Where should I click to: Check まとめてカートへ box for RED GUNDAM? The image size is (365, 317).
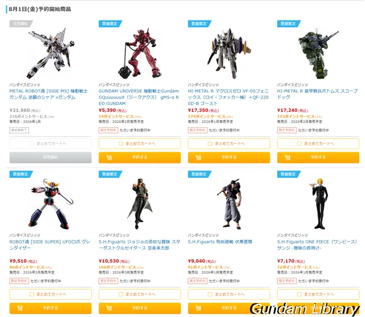click(x=120, y=144)
